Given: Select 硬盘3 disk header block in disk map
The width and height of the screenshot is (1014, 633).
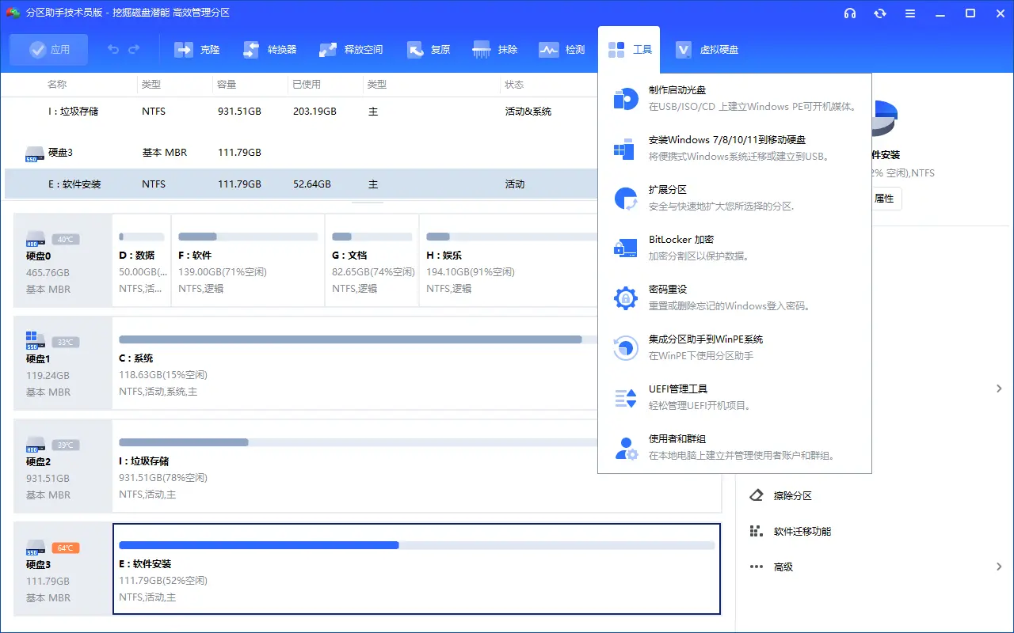Looking at the screenshot, I should click(63, 569).
